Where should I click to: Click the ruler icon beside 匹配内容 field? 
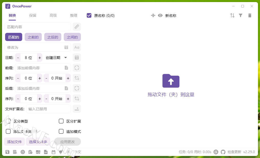tap(77, 27)
